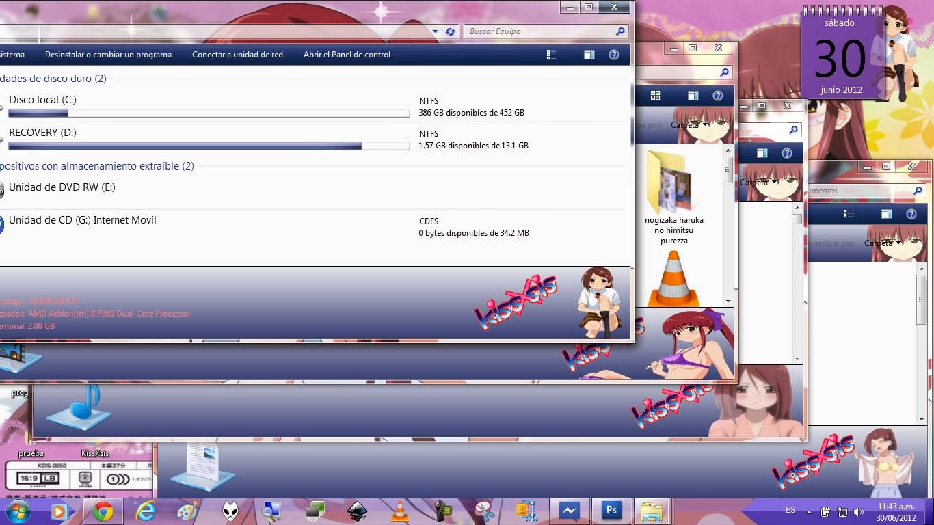This screenshot has height=525, width=934.
Task: Open the two-monitors taskbar icon
Action: pos(315,511)
